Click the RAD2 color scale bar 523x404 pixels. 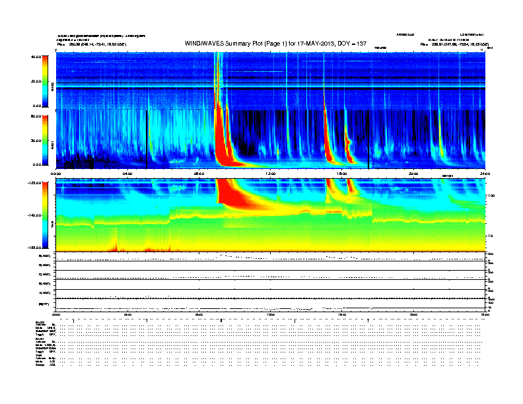tap(45, 81)
